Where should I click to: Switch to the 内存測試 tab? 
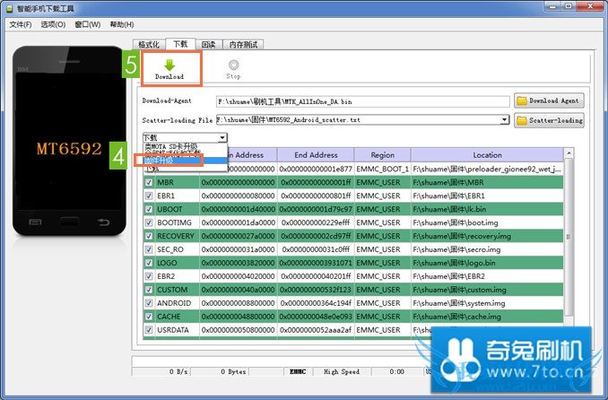pos(243,45)
